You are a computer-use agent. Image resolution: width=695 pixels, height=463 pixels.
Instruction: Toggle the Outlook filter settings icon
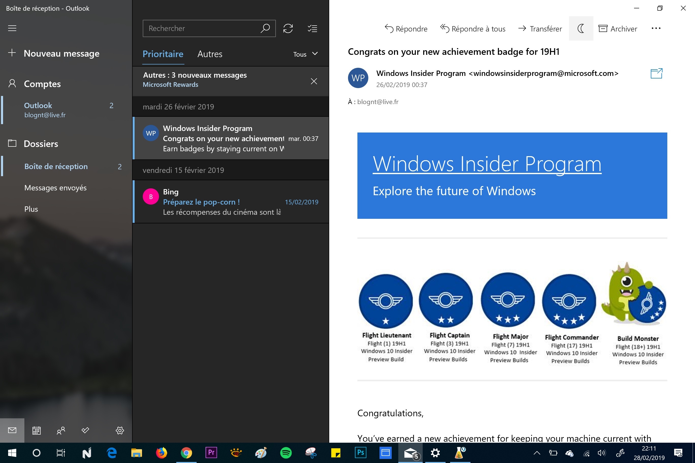tap(312, 28)
